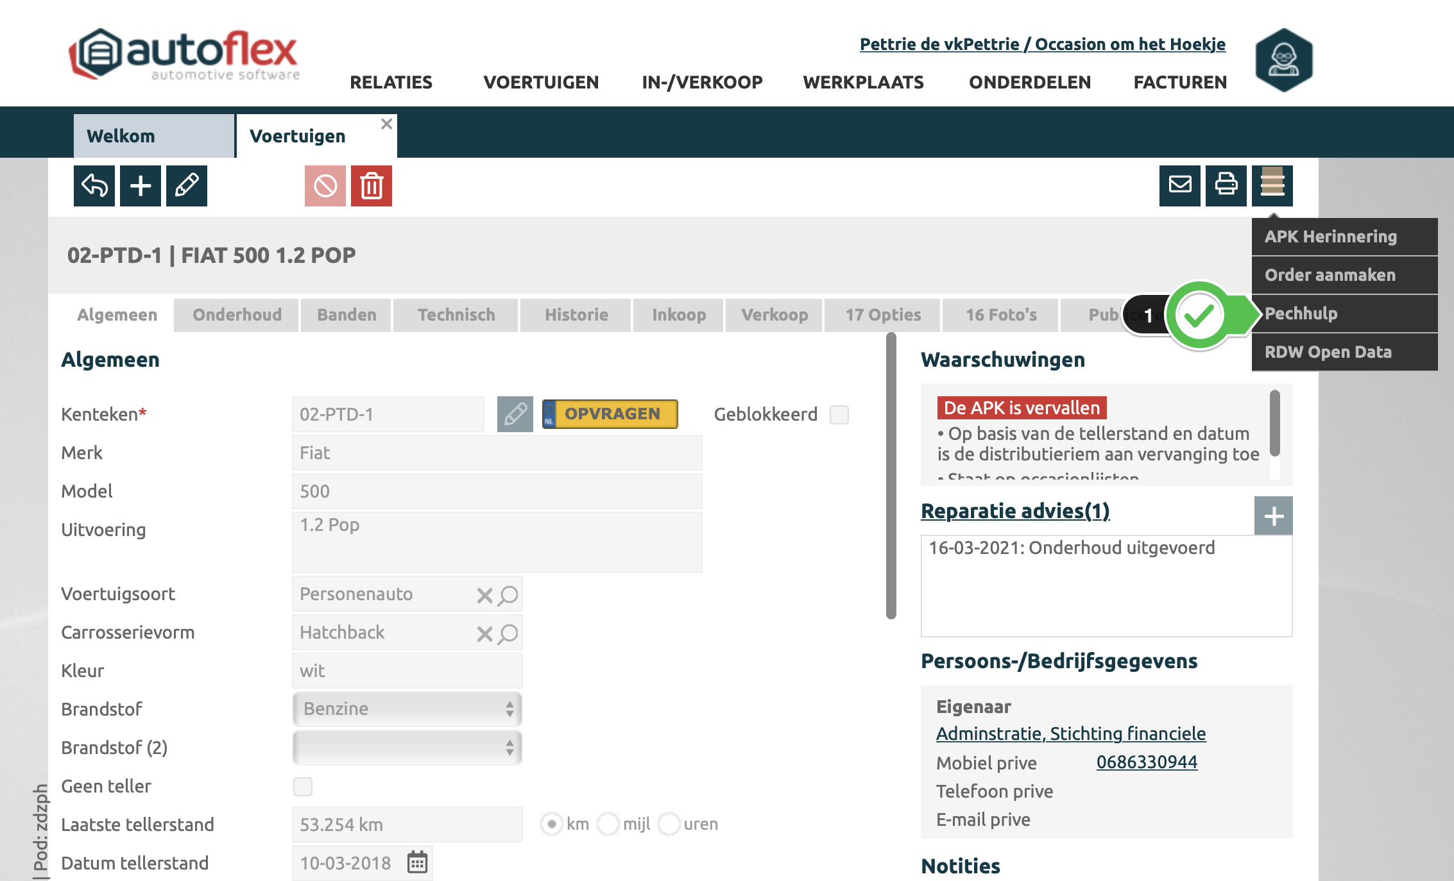Print vehicle record with printer icon

[x=1226, y=186]
